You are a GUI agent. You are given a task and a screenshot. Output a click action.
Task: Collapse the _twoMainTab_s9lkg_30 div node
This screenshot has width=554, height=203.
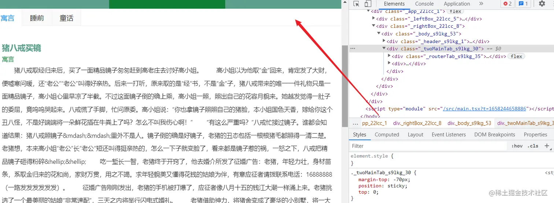(384, 49)
